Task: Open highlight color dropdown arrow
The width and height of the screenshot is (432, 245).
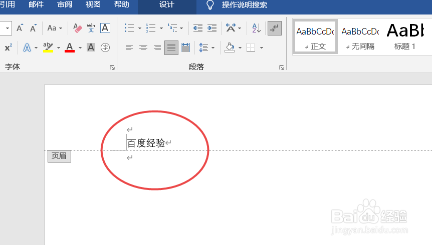Action: (x=59, y=48)
